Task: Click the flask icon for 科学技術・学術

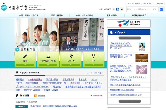Action: click(x=49, y=56)
